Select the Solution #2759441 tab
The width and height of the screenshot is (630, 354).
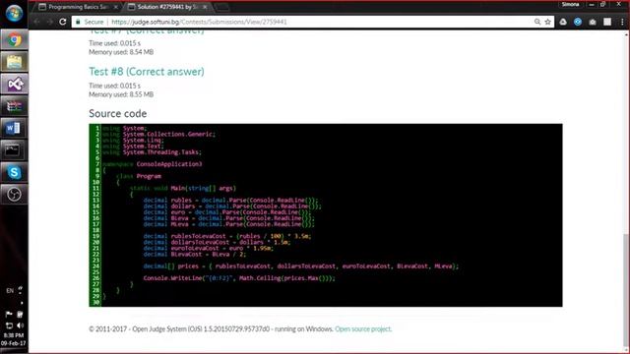pyautogui.click(x=166, y=7)
